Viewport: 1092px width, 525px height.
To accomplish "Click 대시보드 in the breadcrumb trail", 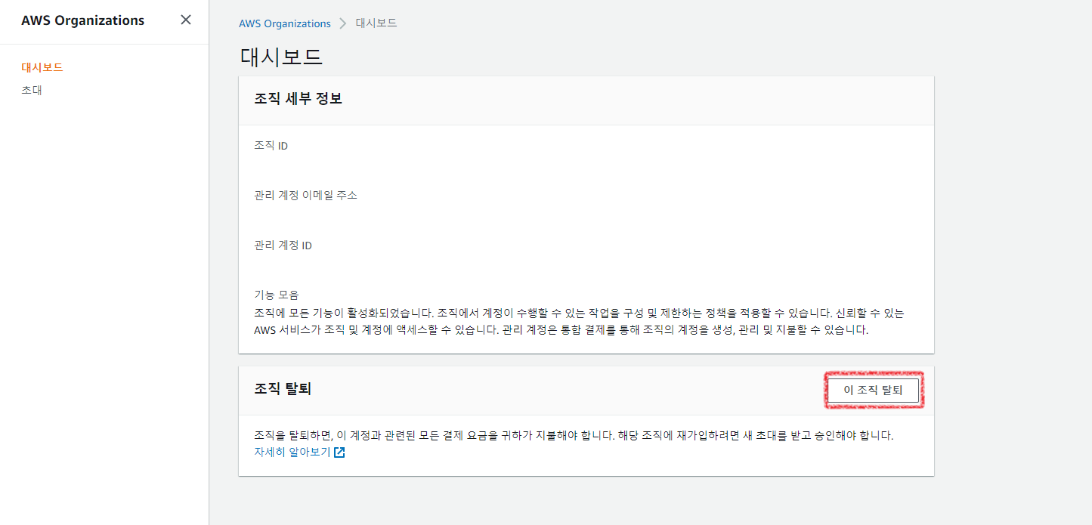I will coord(376,23).
